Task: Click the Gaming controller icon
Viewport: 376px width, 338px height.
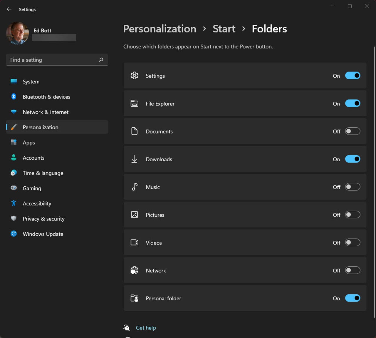Action: tap(14, 188)
